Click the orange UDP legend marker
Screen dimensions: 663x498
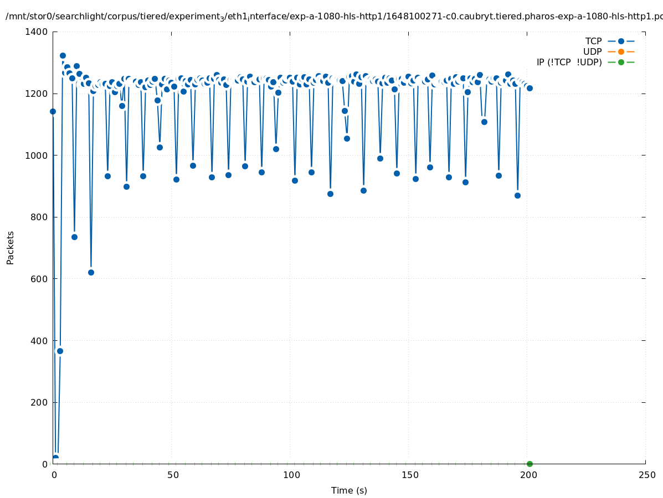click(x=621, y=52)
